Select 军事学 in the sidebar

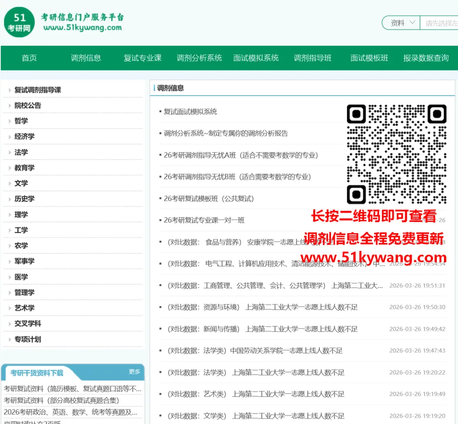(x=25, y=261)
